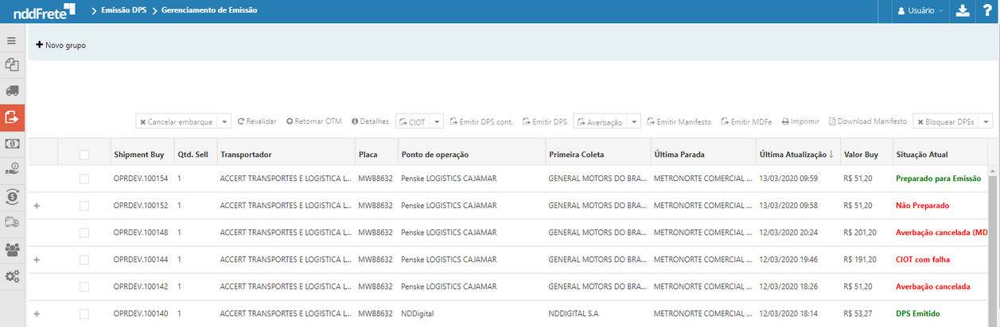The image size is (1000, 327).
Task: Open the Usuário dropdown menu
Action: (920, 11)
